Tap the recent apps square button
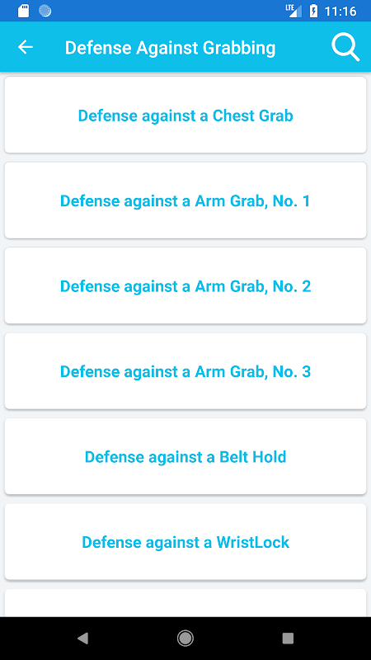371x660 pixels. [x=288, y=638]
